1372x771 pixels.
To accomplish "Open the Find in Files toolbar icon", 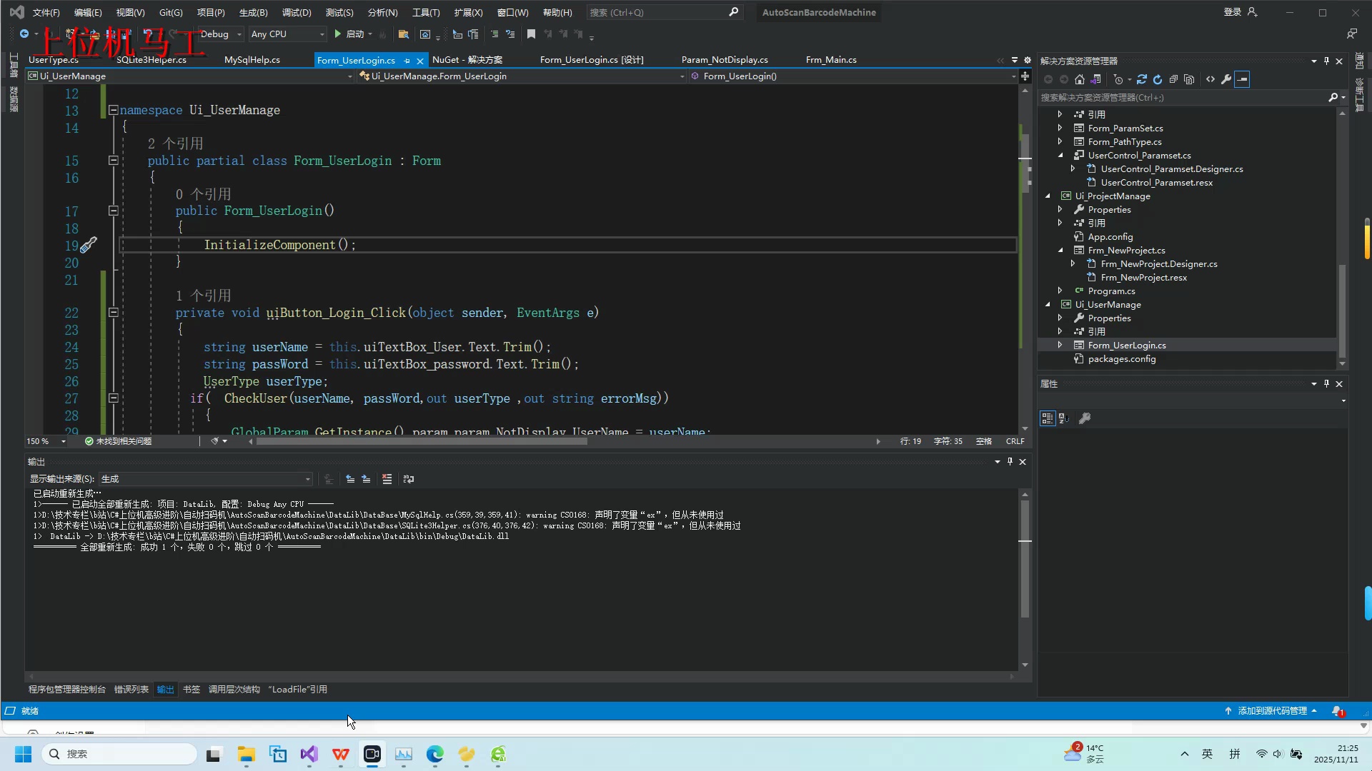I will [404, 34].
